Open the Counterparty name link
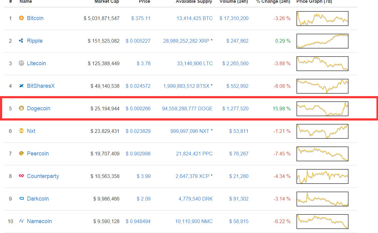378x233 pixels. [x=43, y=176]
